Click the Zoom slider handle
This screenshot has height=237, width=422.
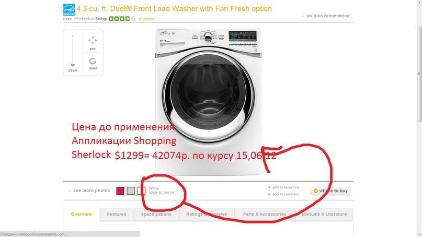[x=73, y=65]
